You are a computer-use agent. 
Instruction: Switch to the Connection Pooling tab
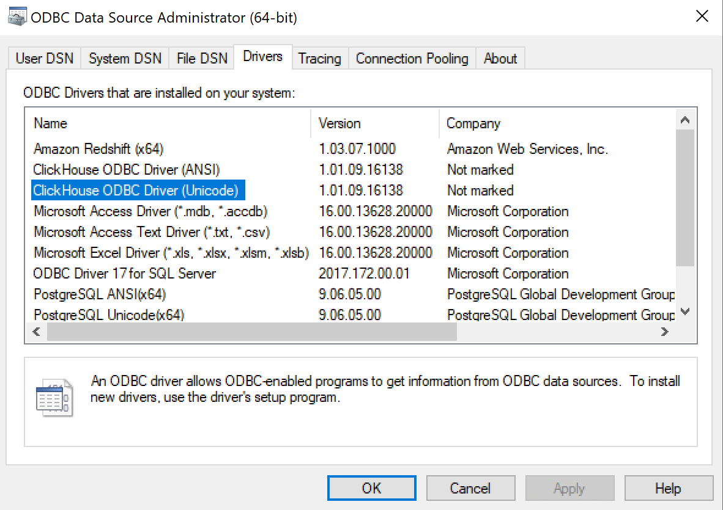412,59
